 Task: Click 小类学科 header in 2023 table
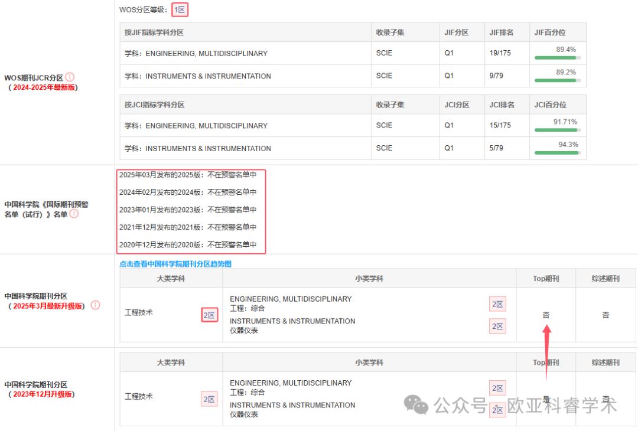pos(369,363)
